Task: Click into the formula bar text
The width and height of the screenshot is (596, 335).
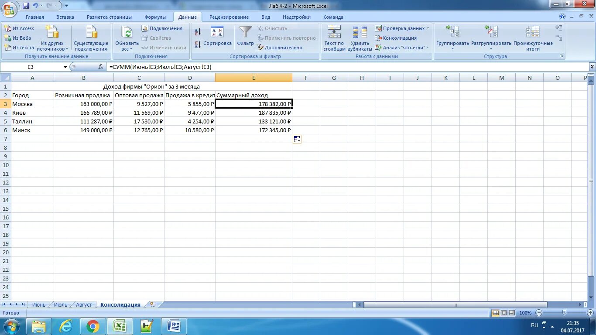Action: coord(348,67)
